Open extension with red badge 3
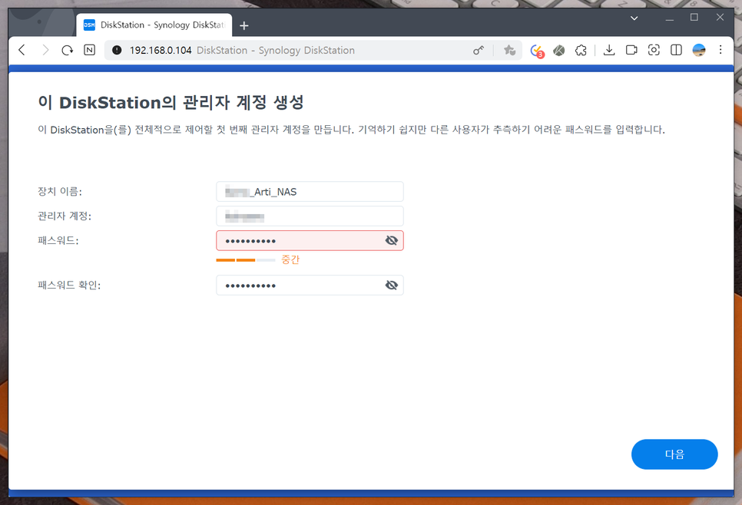This screenshot has height=505, width=742. pos(537,51)
